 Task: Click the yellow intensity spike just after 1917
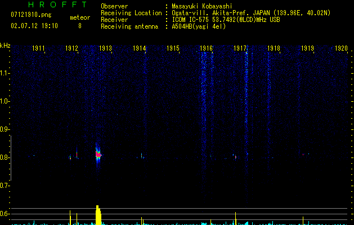pos(235,218)
